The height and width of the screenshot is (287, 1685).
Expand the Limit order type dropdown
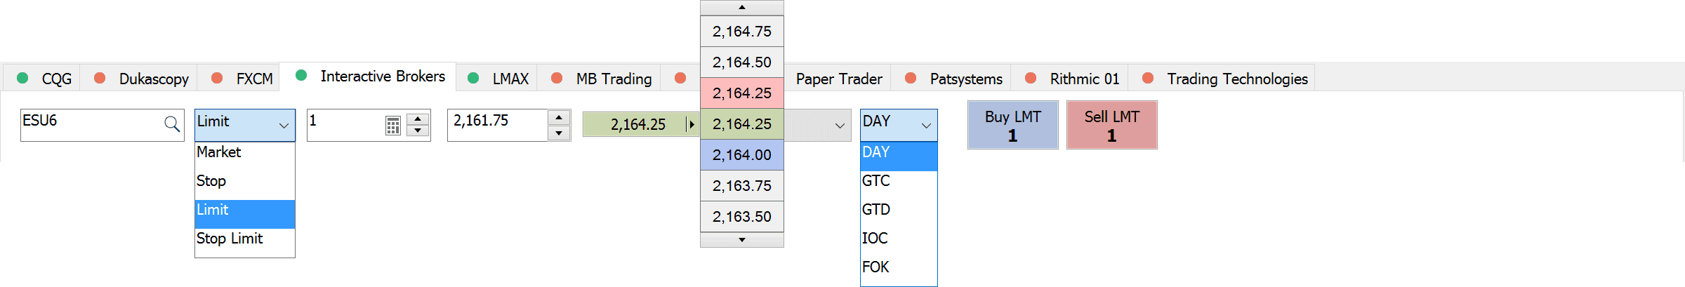pyautogui.click(x=284, y=126)
